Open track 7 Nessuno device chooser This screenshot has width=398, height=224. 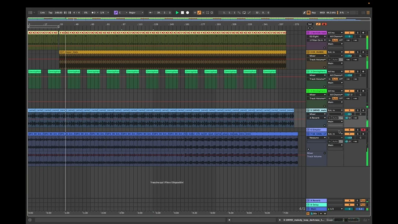317,138
